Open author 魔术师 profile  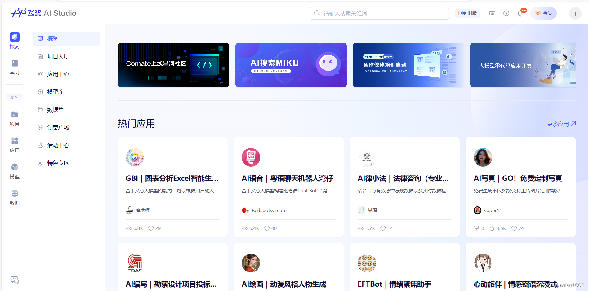tap(138, 211)
